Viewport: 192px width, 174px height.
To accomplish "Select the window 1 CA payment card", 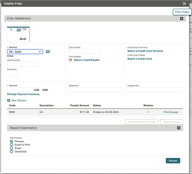I will [18, 34].
